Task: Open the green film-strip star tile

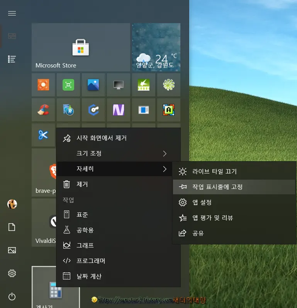Action: (144, 85)
